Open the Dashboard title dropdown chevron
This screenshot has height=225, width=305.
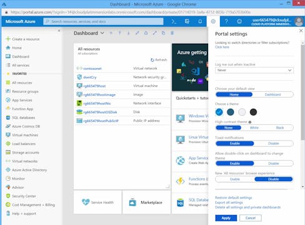pyautogui.click(x=102, y=33)
